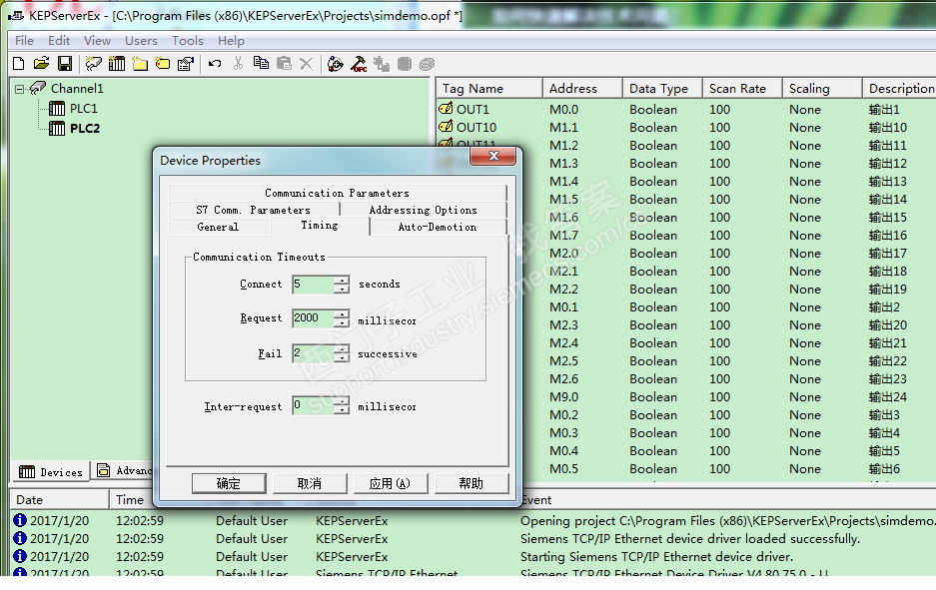The height and width of the screenshot is (590, 936).
Task: Open help with the 帮助 button
Action: tap(471, 483)
